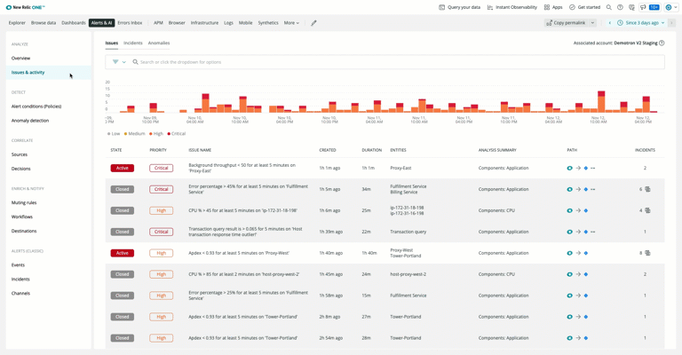The image size is (682, 355).
Task: Open Infrastructure in top navigation
Action: pos(204,23)
